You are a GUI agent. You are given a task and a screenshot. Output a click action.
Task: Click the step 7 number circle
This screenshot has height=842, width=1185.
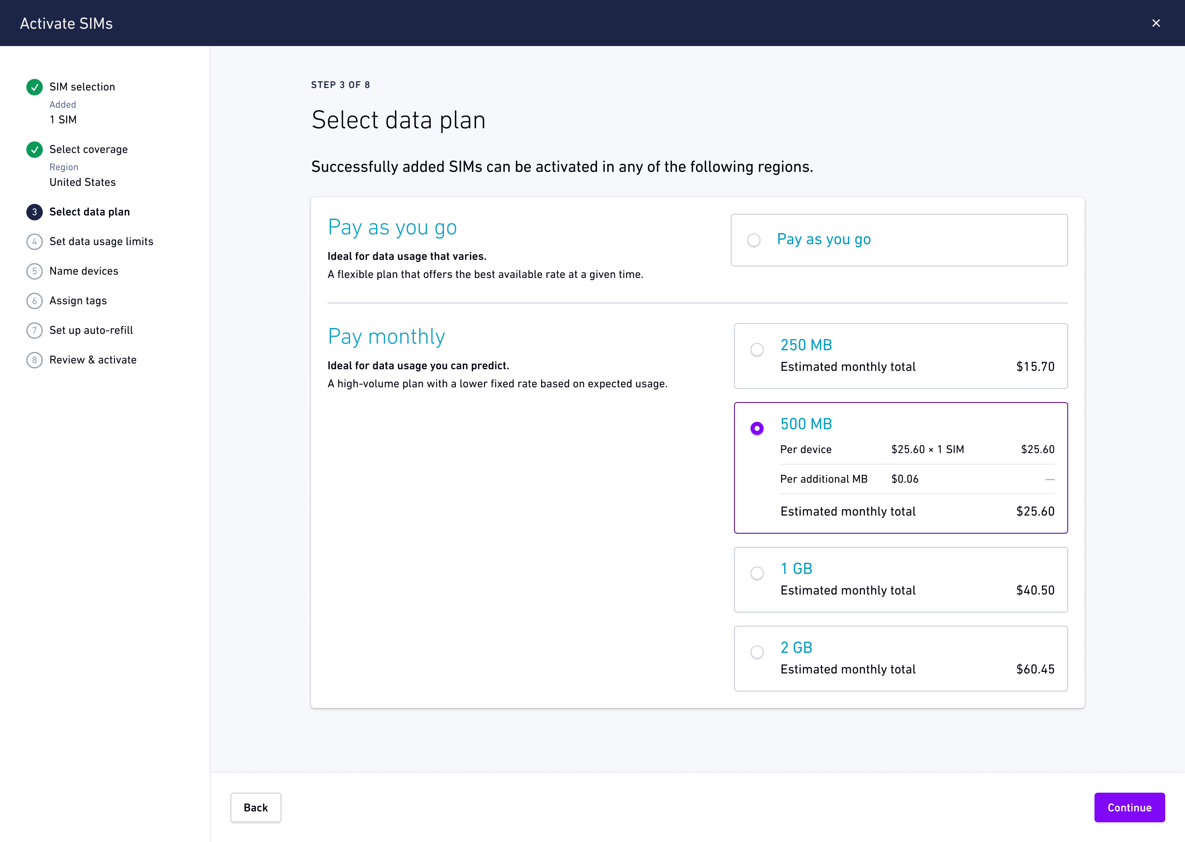pyautogui.click(x=34, y=330)
